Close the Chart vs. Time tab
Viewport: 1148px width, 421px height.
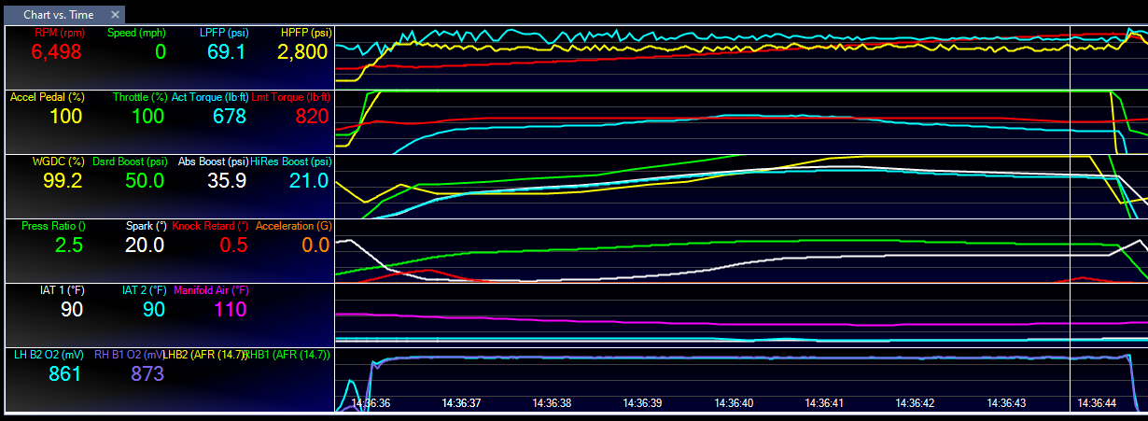(x=114, y=15)
